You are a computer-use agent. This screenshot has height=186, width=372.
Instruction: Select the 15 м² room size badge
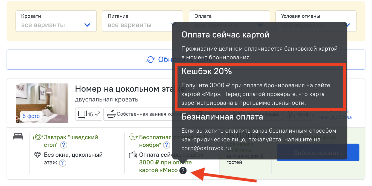(89, 114)
